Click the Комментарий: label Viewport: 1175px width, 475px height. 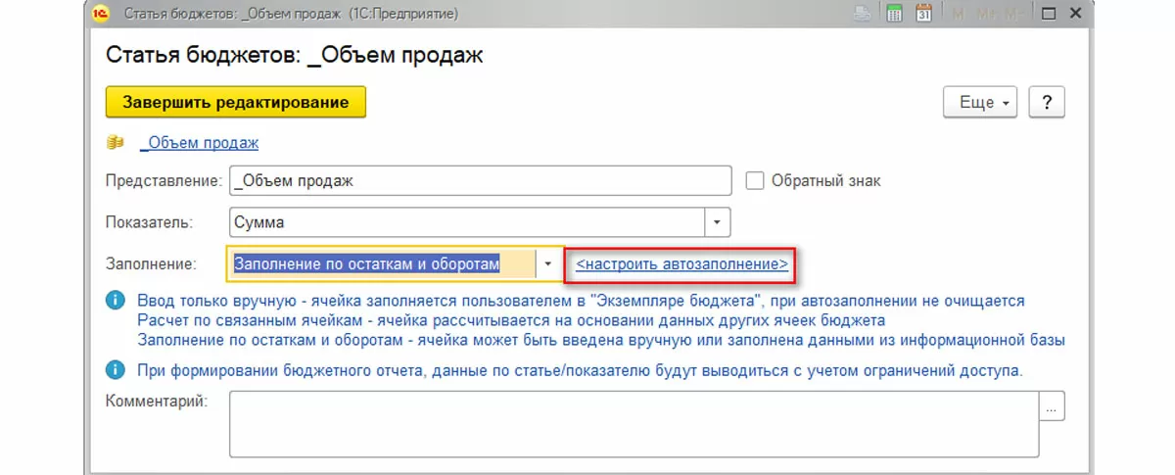[x=157, y=402]
